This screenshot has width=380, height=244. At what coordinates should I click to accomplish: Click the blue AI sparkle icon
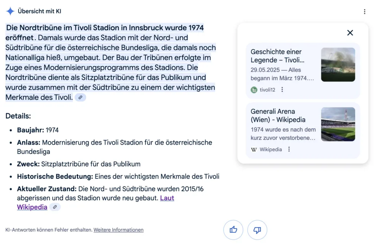point(10,11)
